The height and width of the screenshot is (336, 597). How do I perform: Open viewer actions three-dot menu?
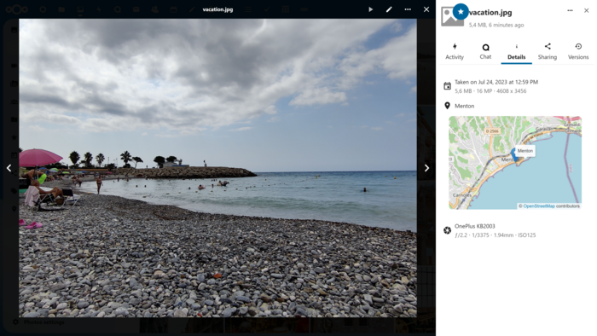tap(408, 9)
